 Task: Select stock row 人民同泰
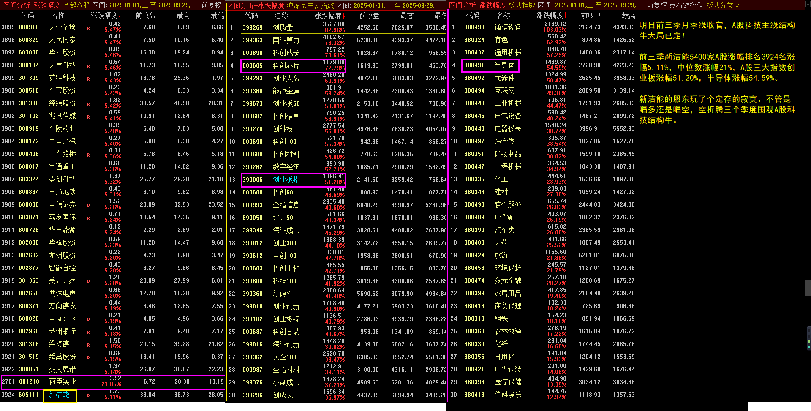[x=112, y=40]
